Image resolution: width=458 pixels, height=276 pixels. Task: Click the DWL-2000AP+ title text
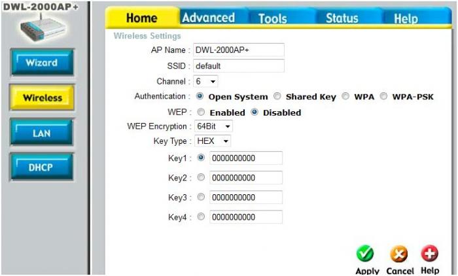click(41, 7)
